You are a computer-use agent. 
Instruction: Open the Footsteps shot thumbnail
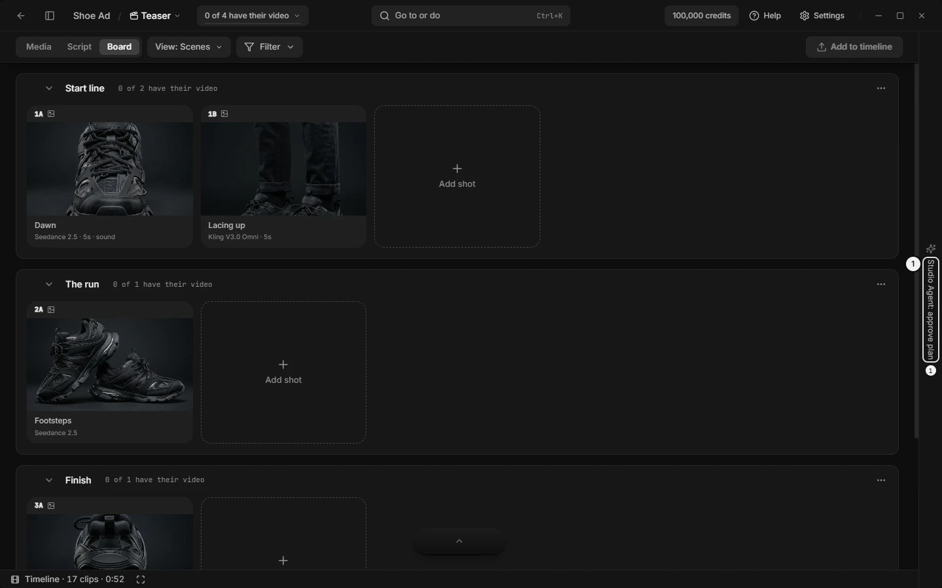[110, 365]
